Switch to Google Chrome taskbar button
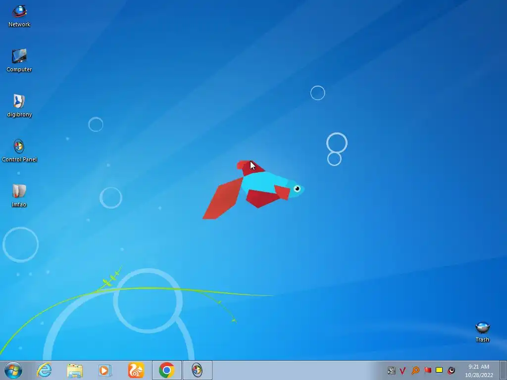This screenshot has width=507, height=380. tap(167, 370)
